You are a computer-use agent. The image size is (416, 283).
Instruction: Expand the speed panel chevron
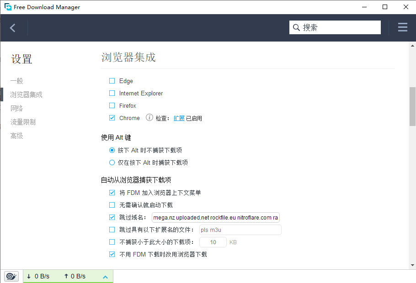pos(105,277)
